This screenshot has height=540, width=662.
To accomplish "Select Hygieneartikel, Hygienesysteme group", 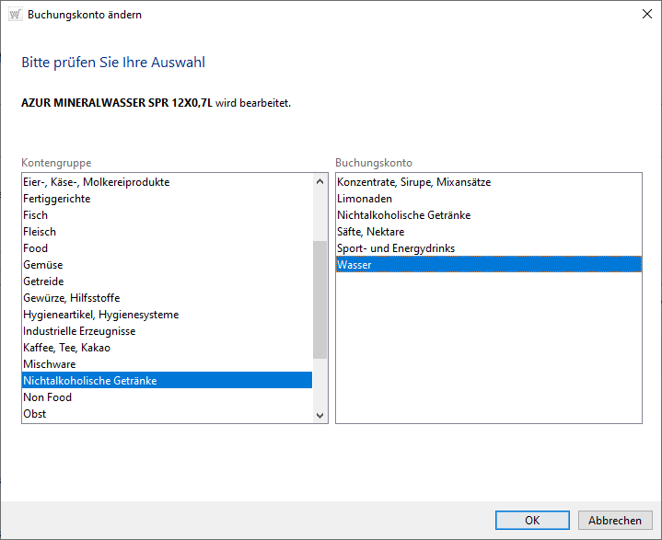I will click(101, 315).
